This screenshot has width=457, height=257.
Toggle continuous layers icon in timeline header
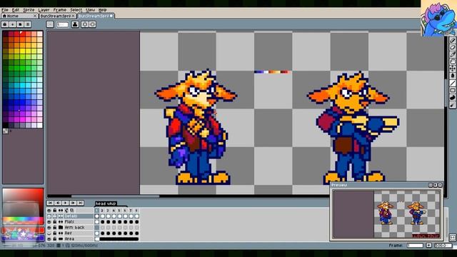[61, 211]
